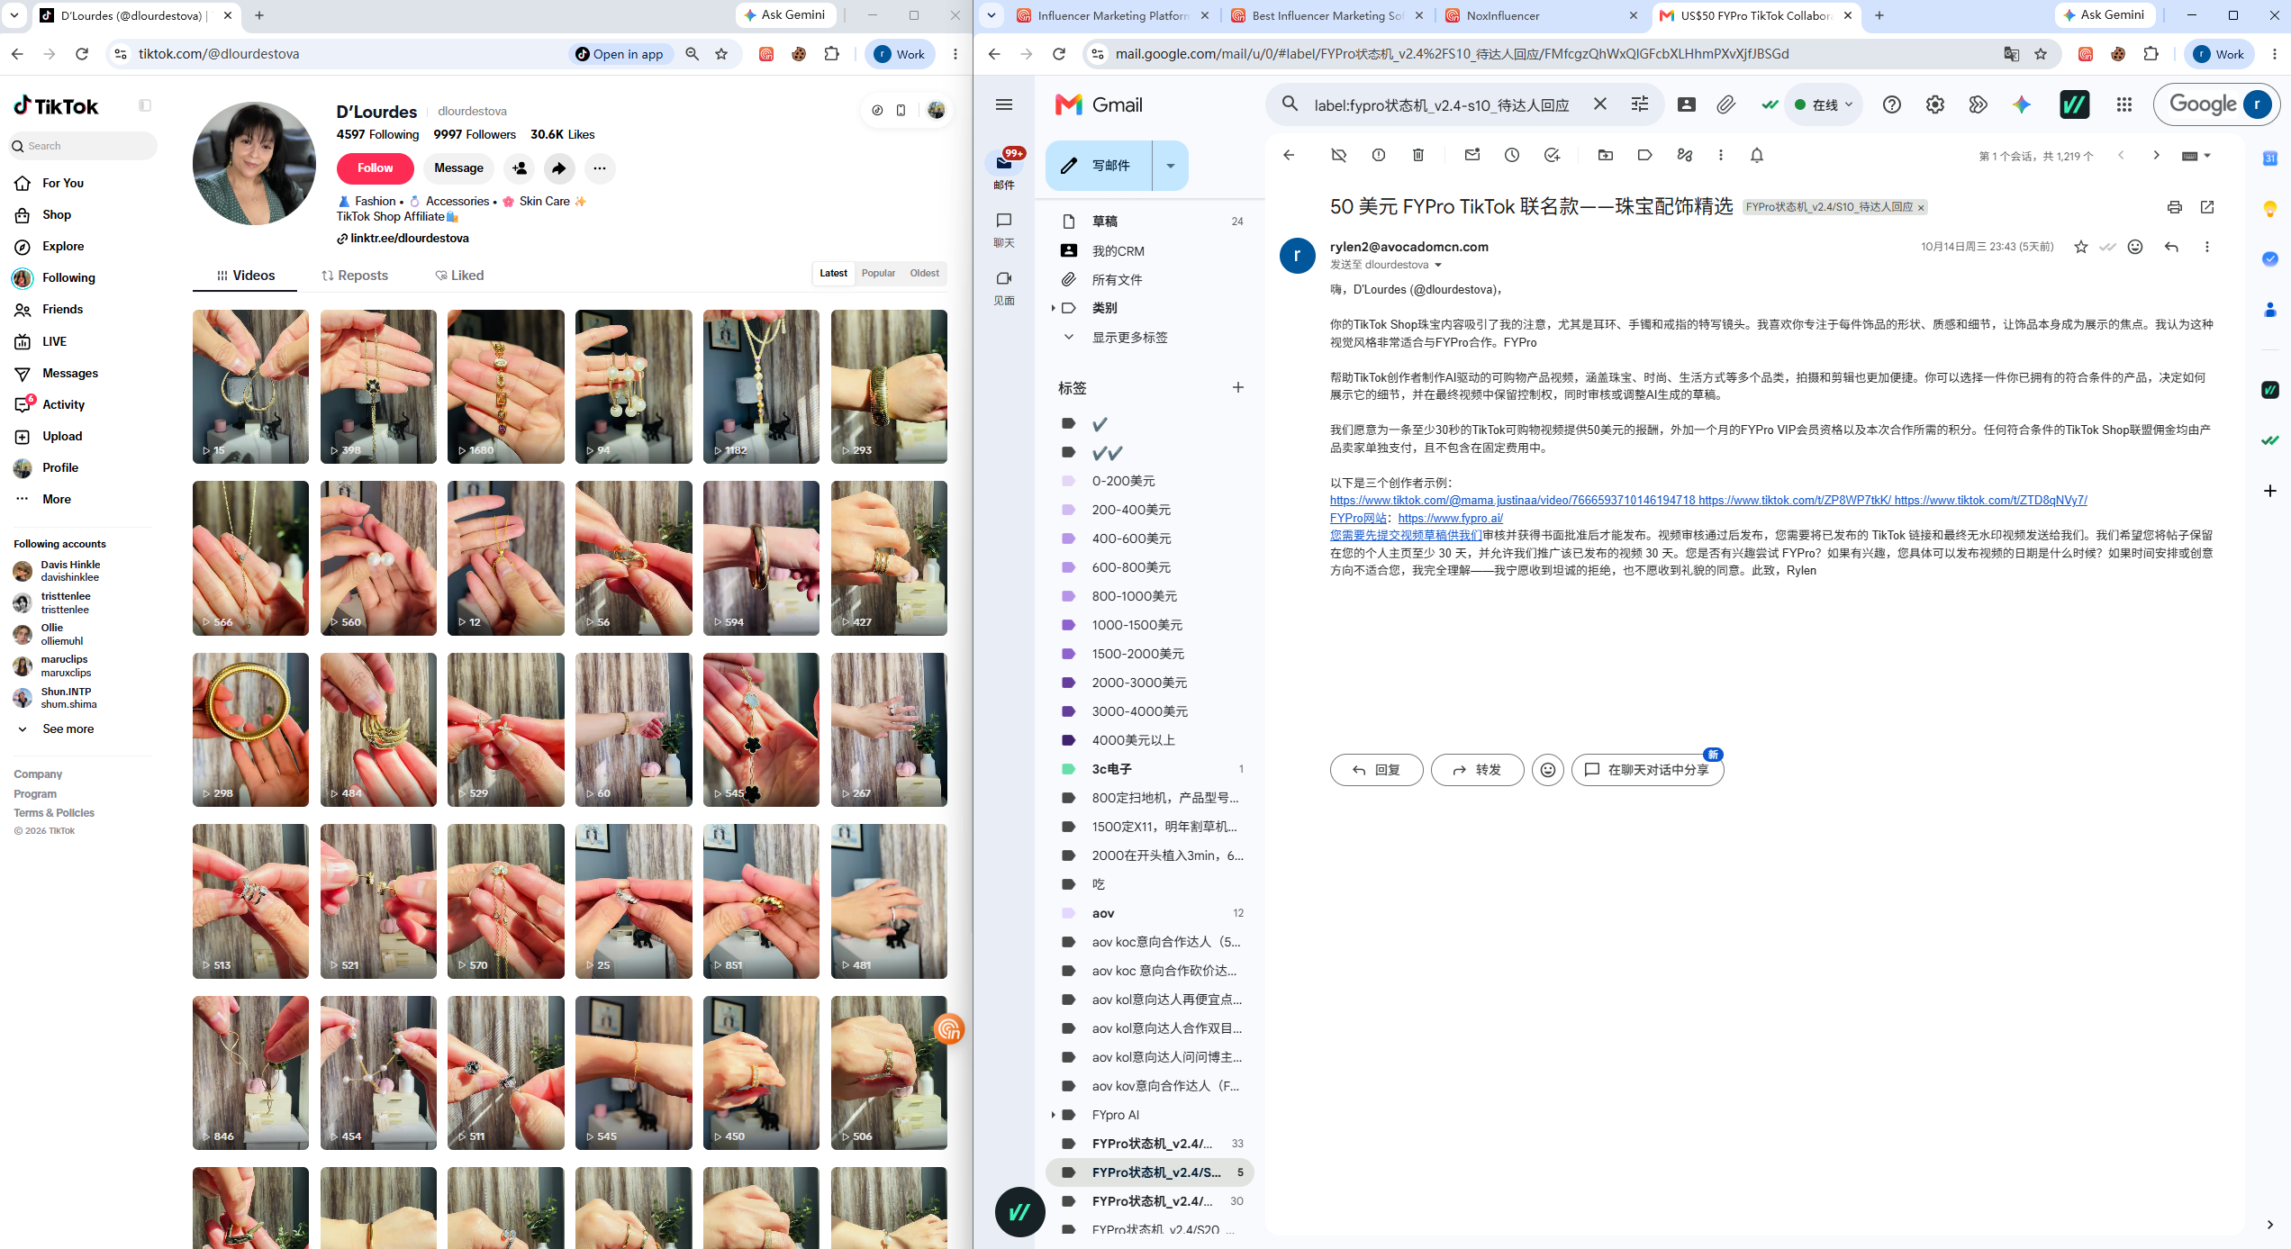Open the bell notification icon in Gmail toolbar
This screenshot has height=1249, width=2291.
(1757, 155)
